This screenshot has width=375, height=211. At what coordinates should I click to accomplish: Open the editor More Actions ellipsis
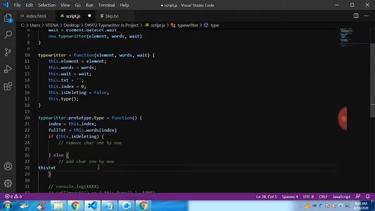[x=366, y=16]
